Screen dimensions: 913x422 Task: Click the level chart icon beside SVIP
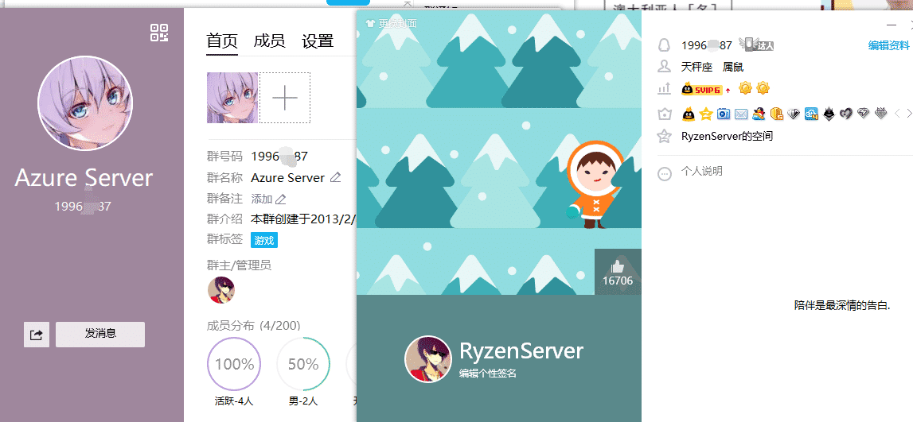click(x=664, y=89)
